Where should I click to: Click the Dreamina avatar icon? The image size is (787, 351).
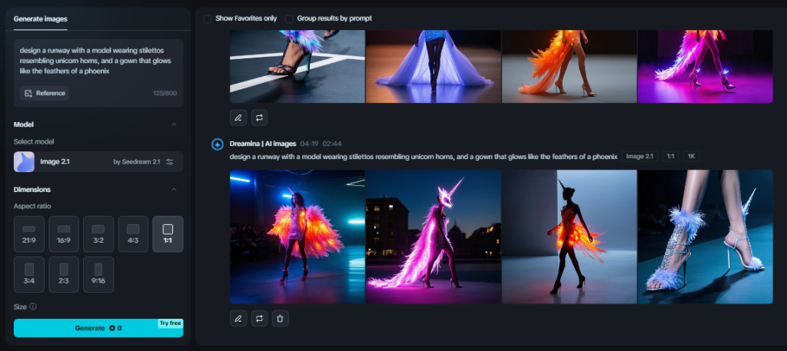218,144
